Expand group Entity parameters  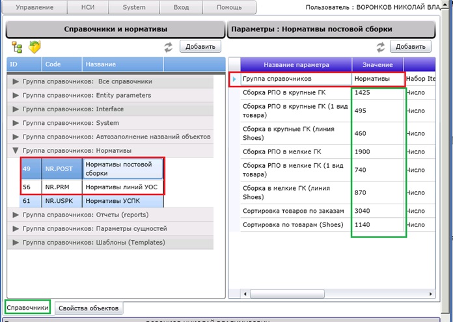tap(16, 96)
